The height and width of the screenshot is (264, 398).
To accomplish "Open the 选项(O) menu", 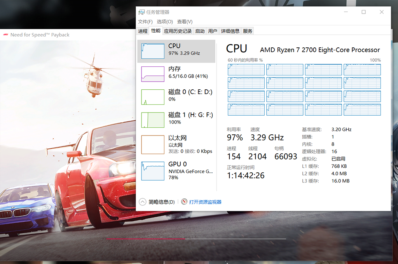I will click(x=165, y=22).
